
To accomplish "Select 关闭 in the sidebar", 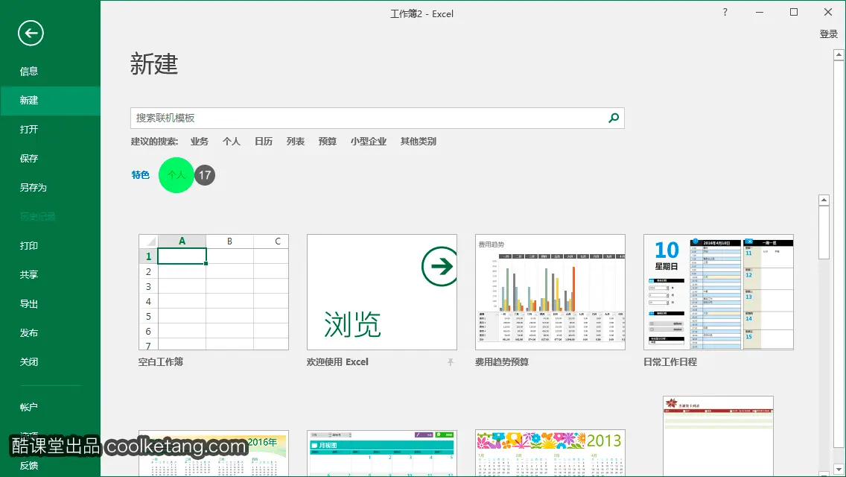I will 29,362.
